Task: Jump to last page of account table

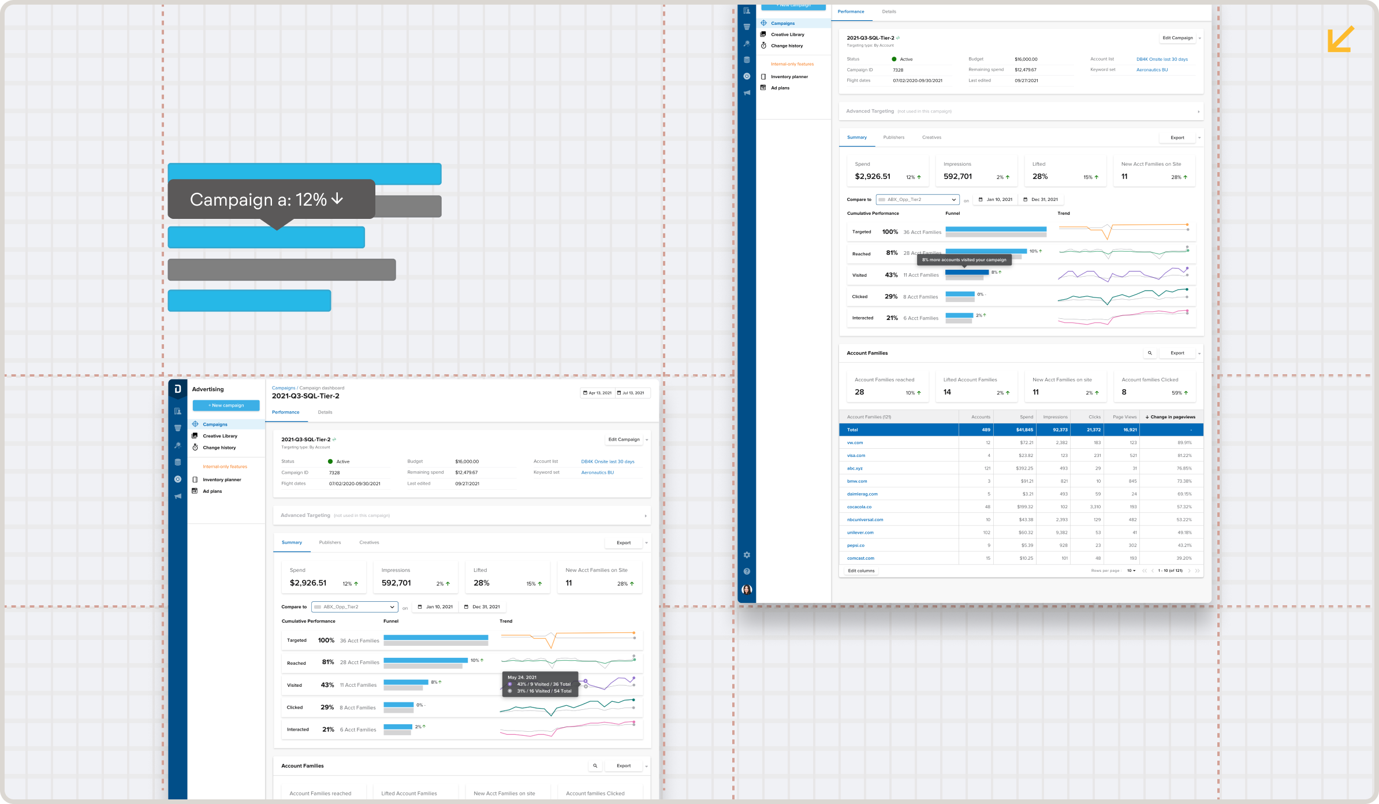Action: [1198, 571]
